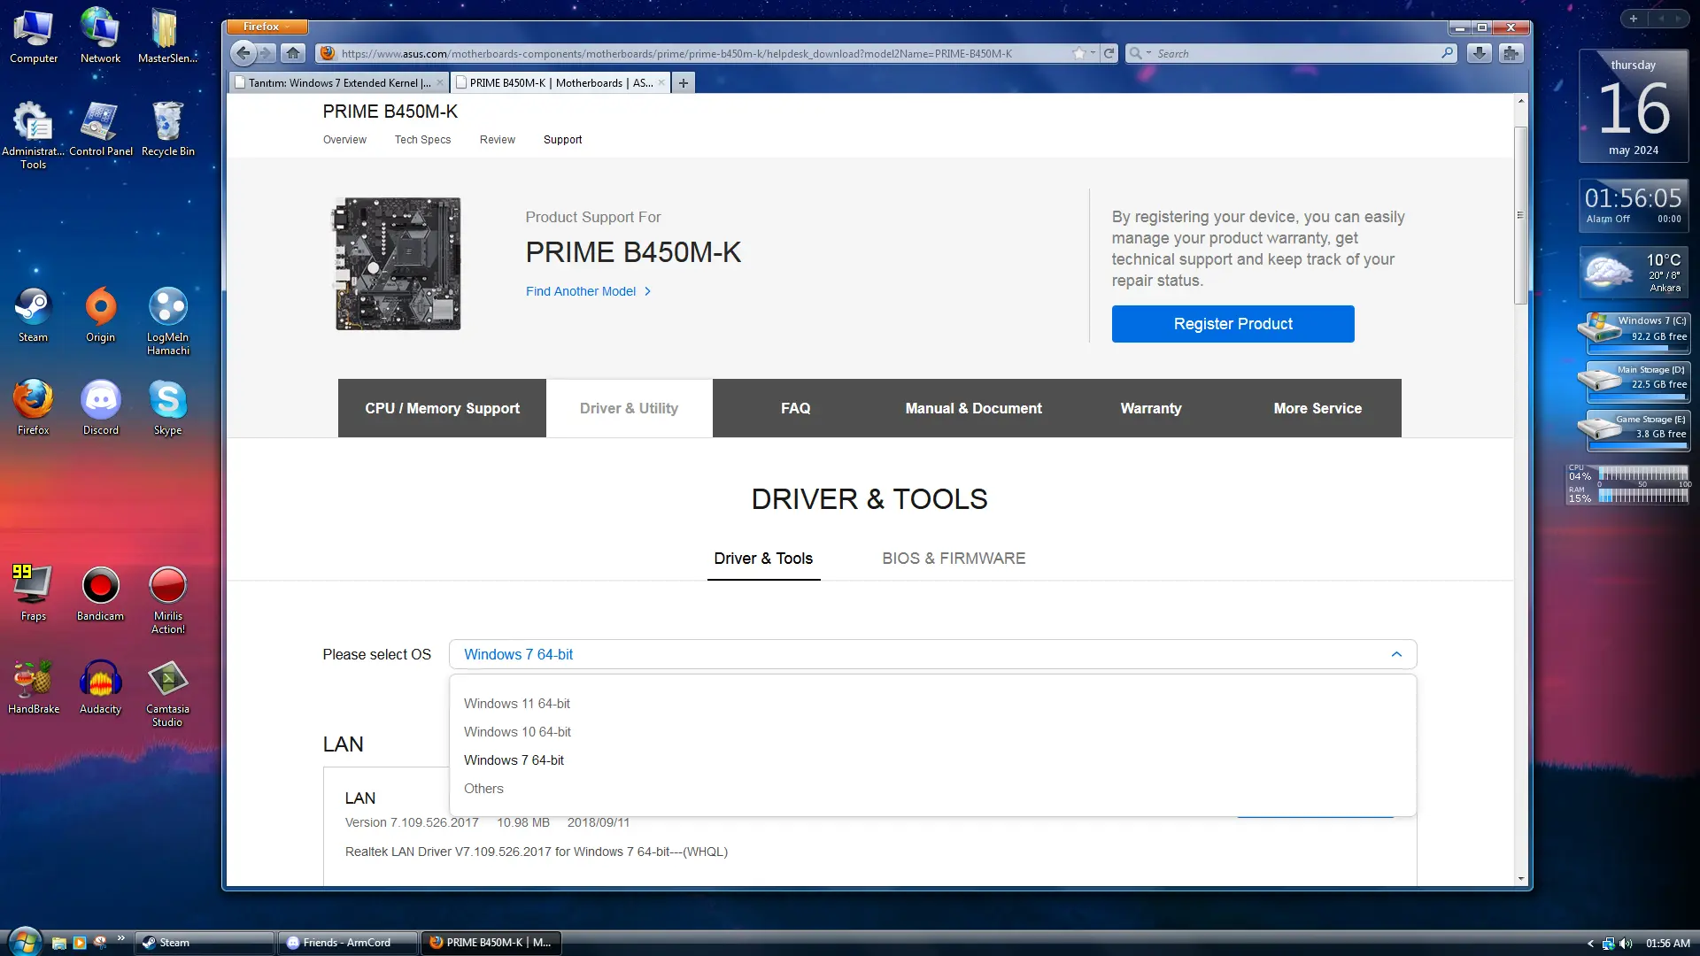Image resolution: width=1700 pixels, height=956 pixels.
Task: Open the Recycle Bin on the desktop
Action: pos(167,129)
